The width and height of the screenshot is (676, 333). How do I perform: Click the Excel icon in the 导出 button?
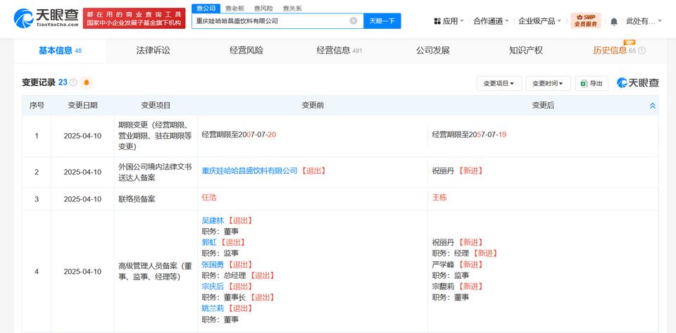pyautogui.click(x=584, y=84)
